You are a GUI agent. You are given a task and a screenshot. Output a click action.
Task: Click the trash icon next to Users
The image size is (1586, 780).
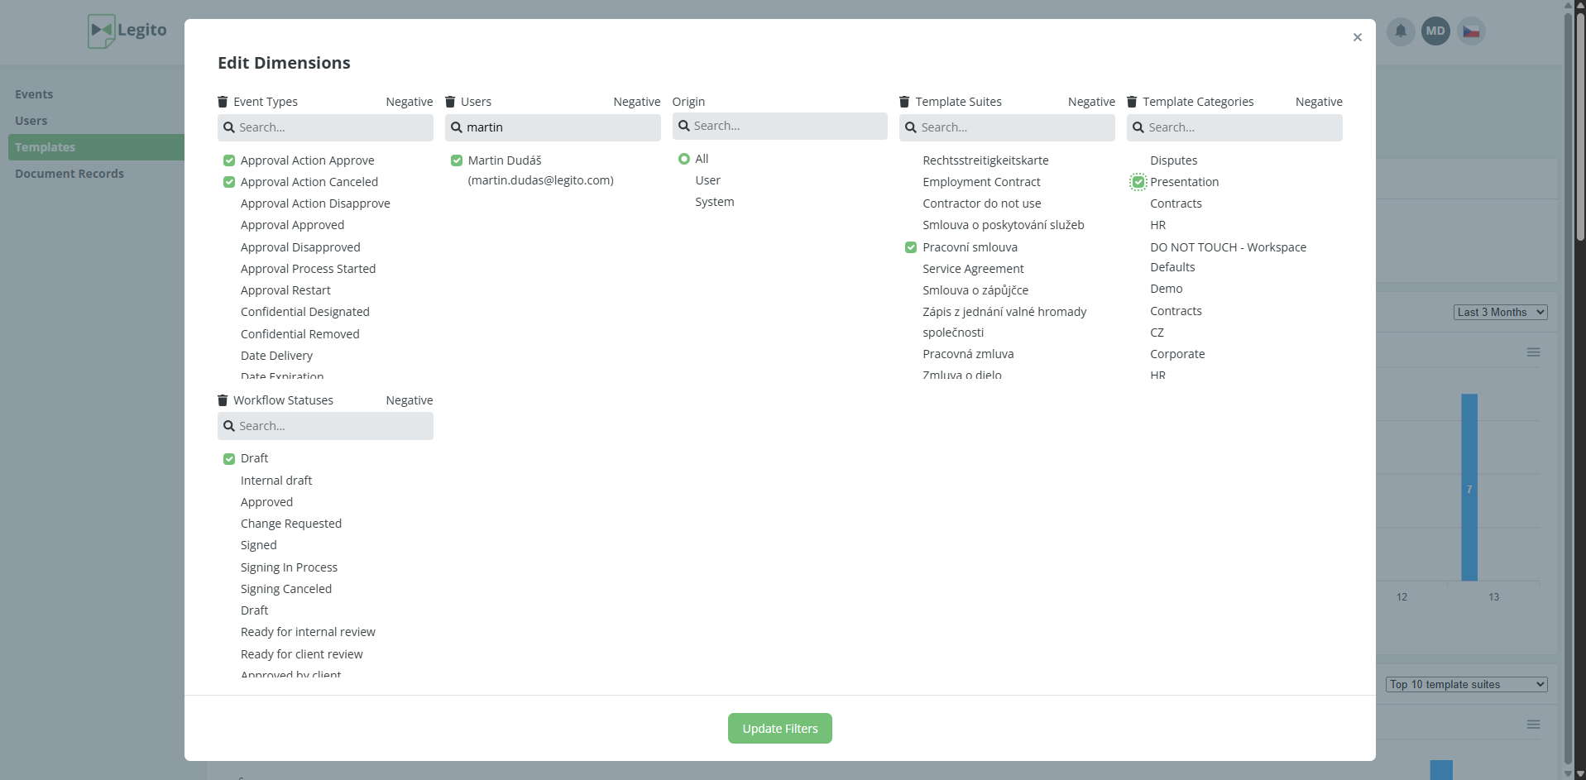pyautogui.click(x=450, y=102)
